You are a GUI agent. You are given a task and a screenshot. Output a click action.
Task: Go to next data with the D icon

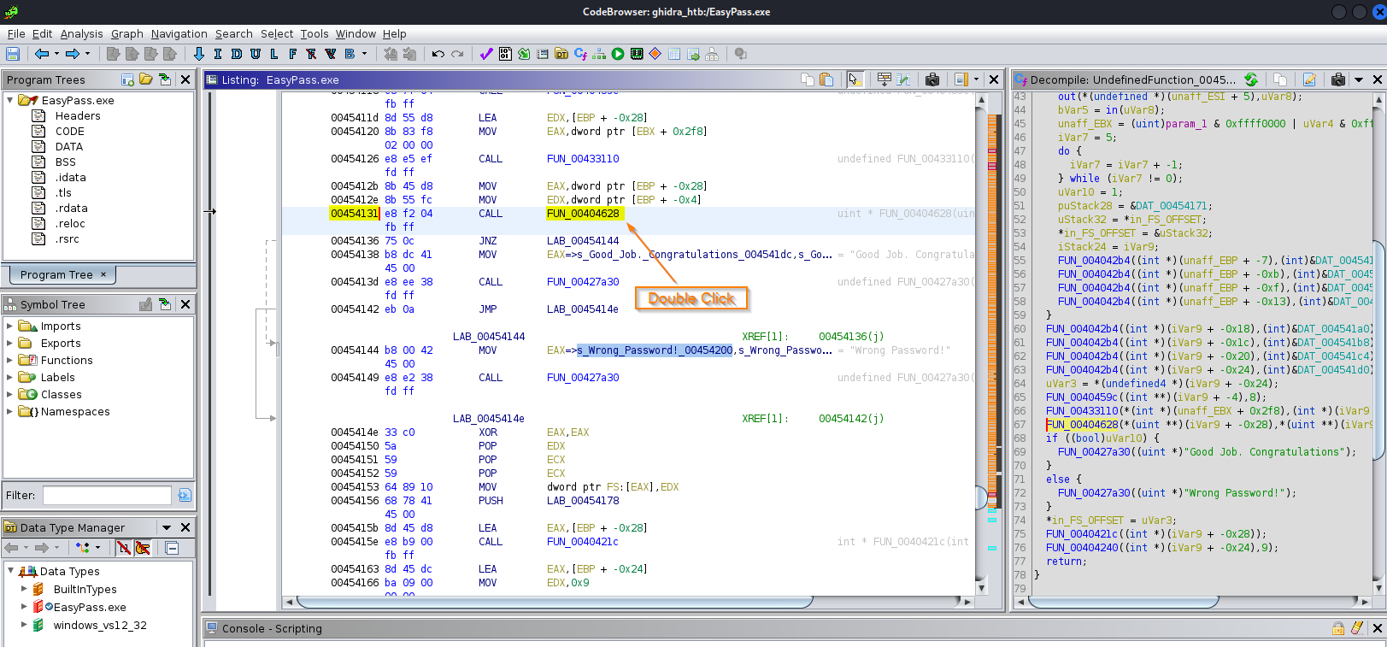pos(237,54)
